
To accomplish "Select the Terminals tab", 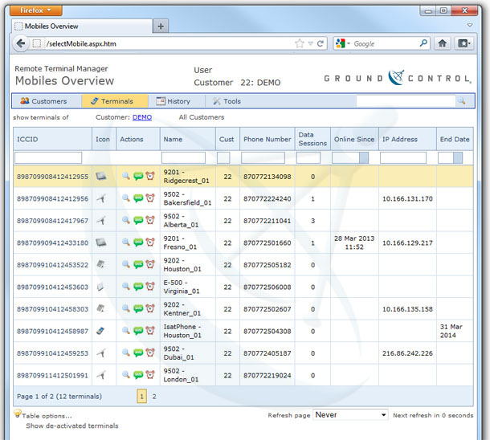I will click(x=115, y=101).
